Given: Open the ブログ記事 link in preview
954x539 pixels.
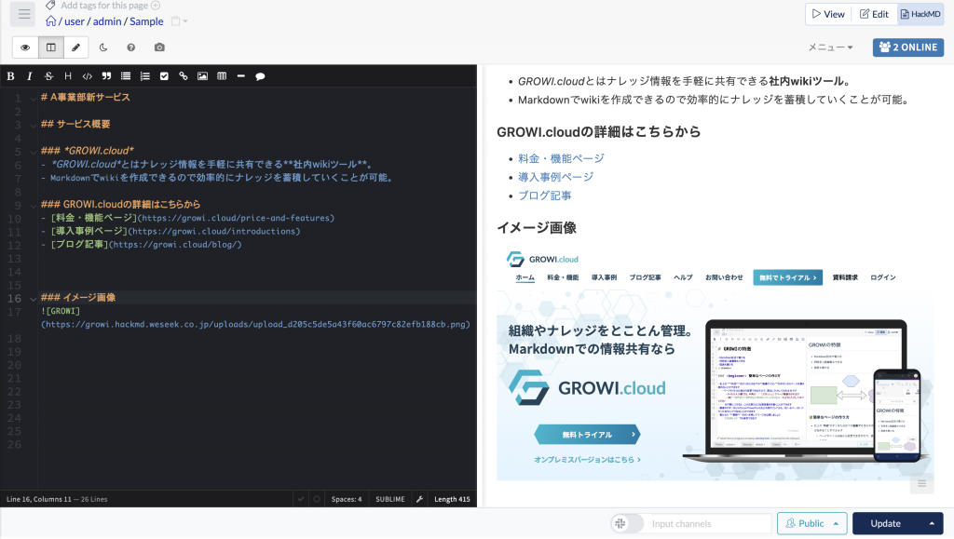Looking at the screenshot, I should 545,195.
